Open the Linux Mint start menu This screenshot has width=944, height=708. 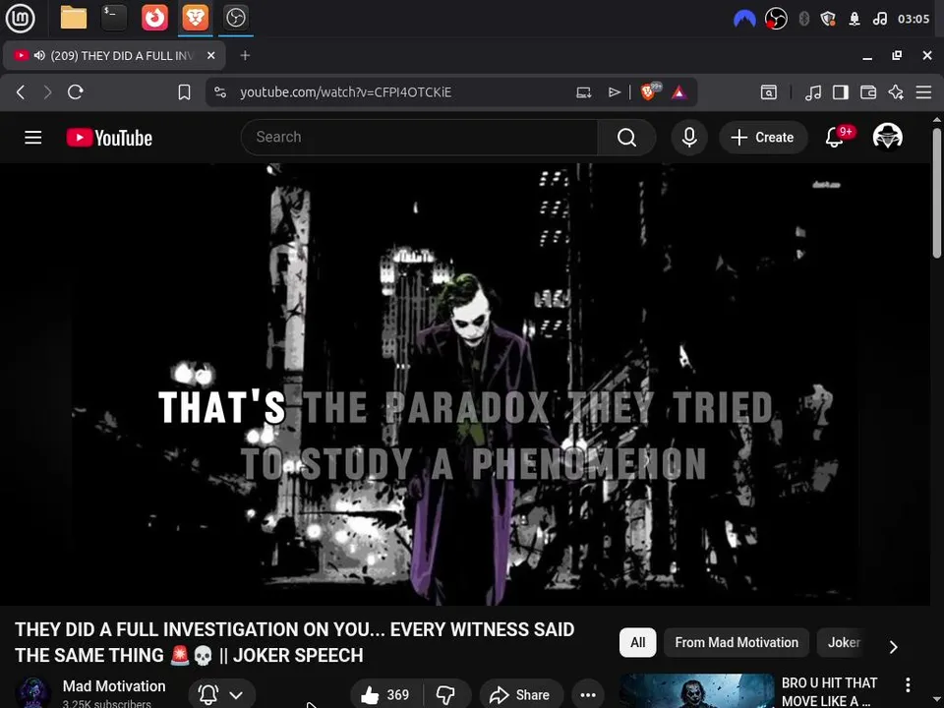[x=20, y=18]
